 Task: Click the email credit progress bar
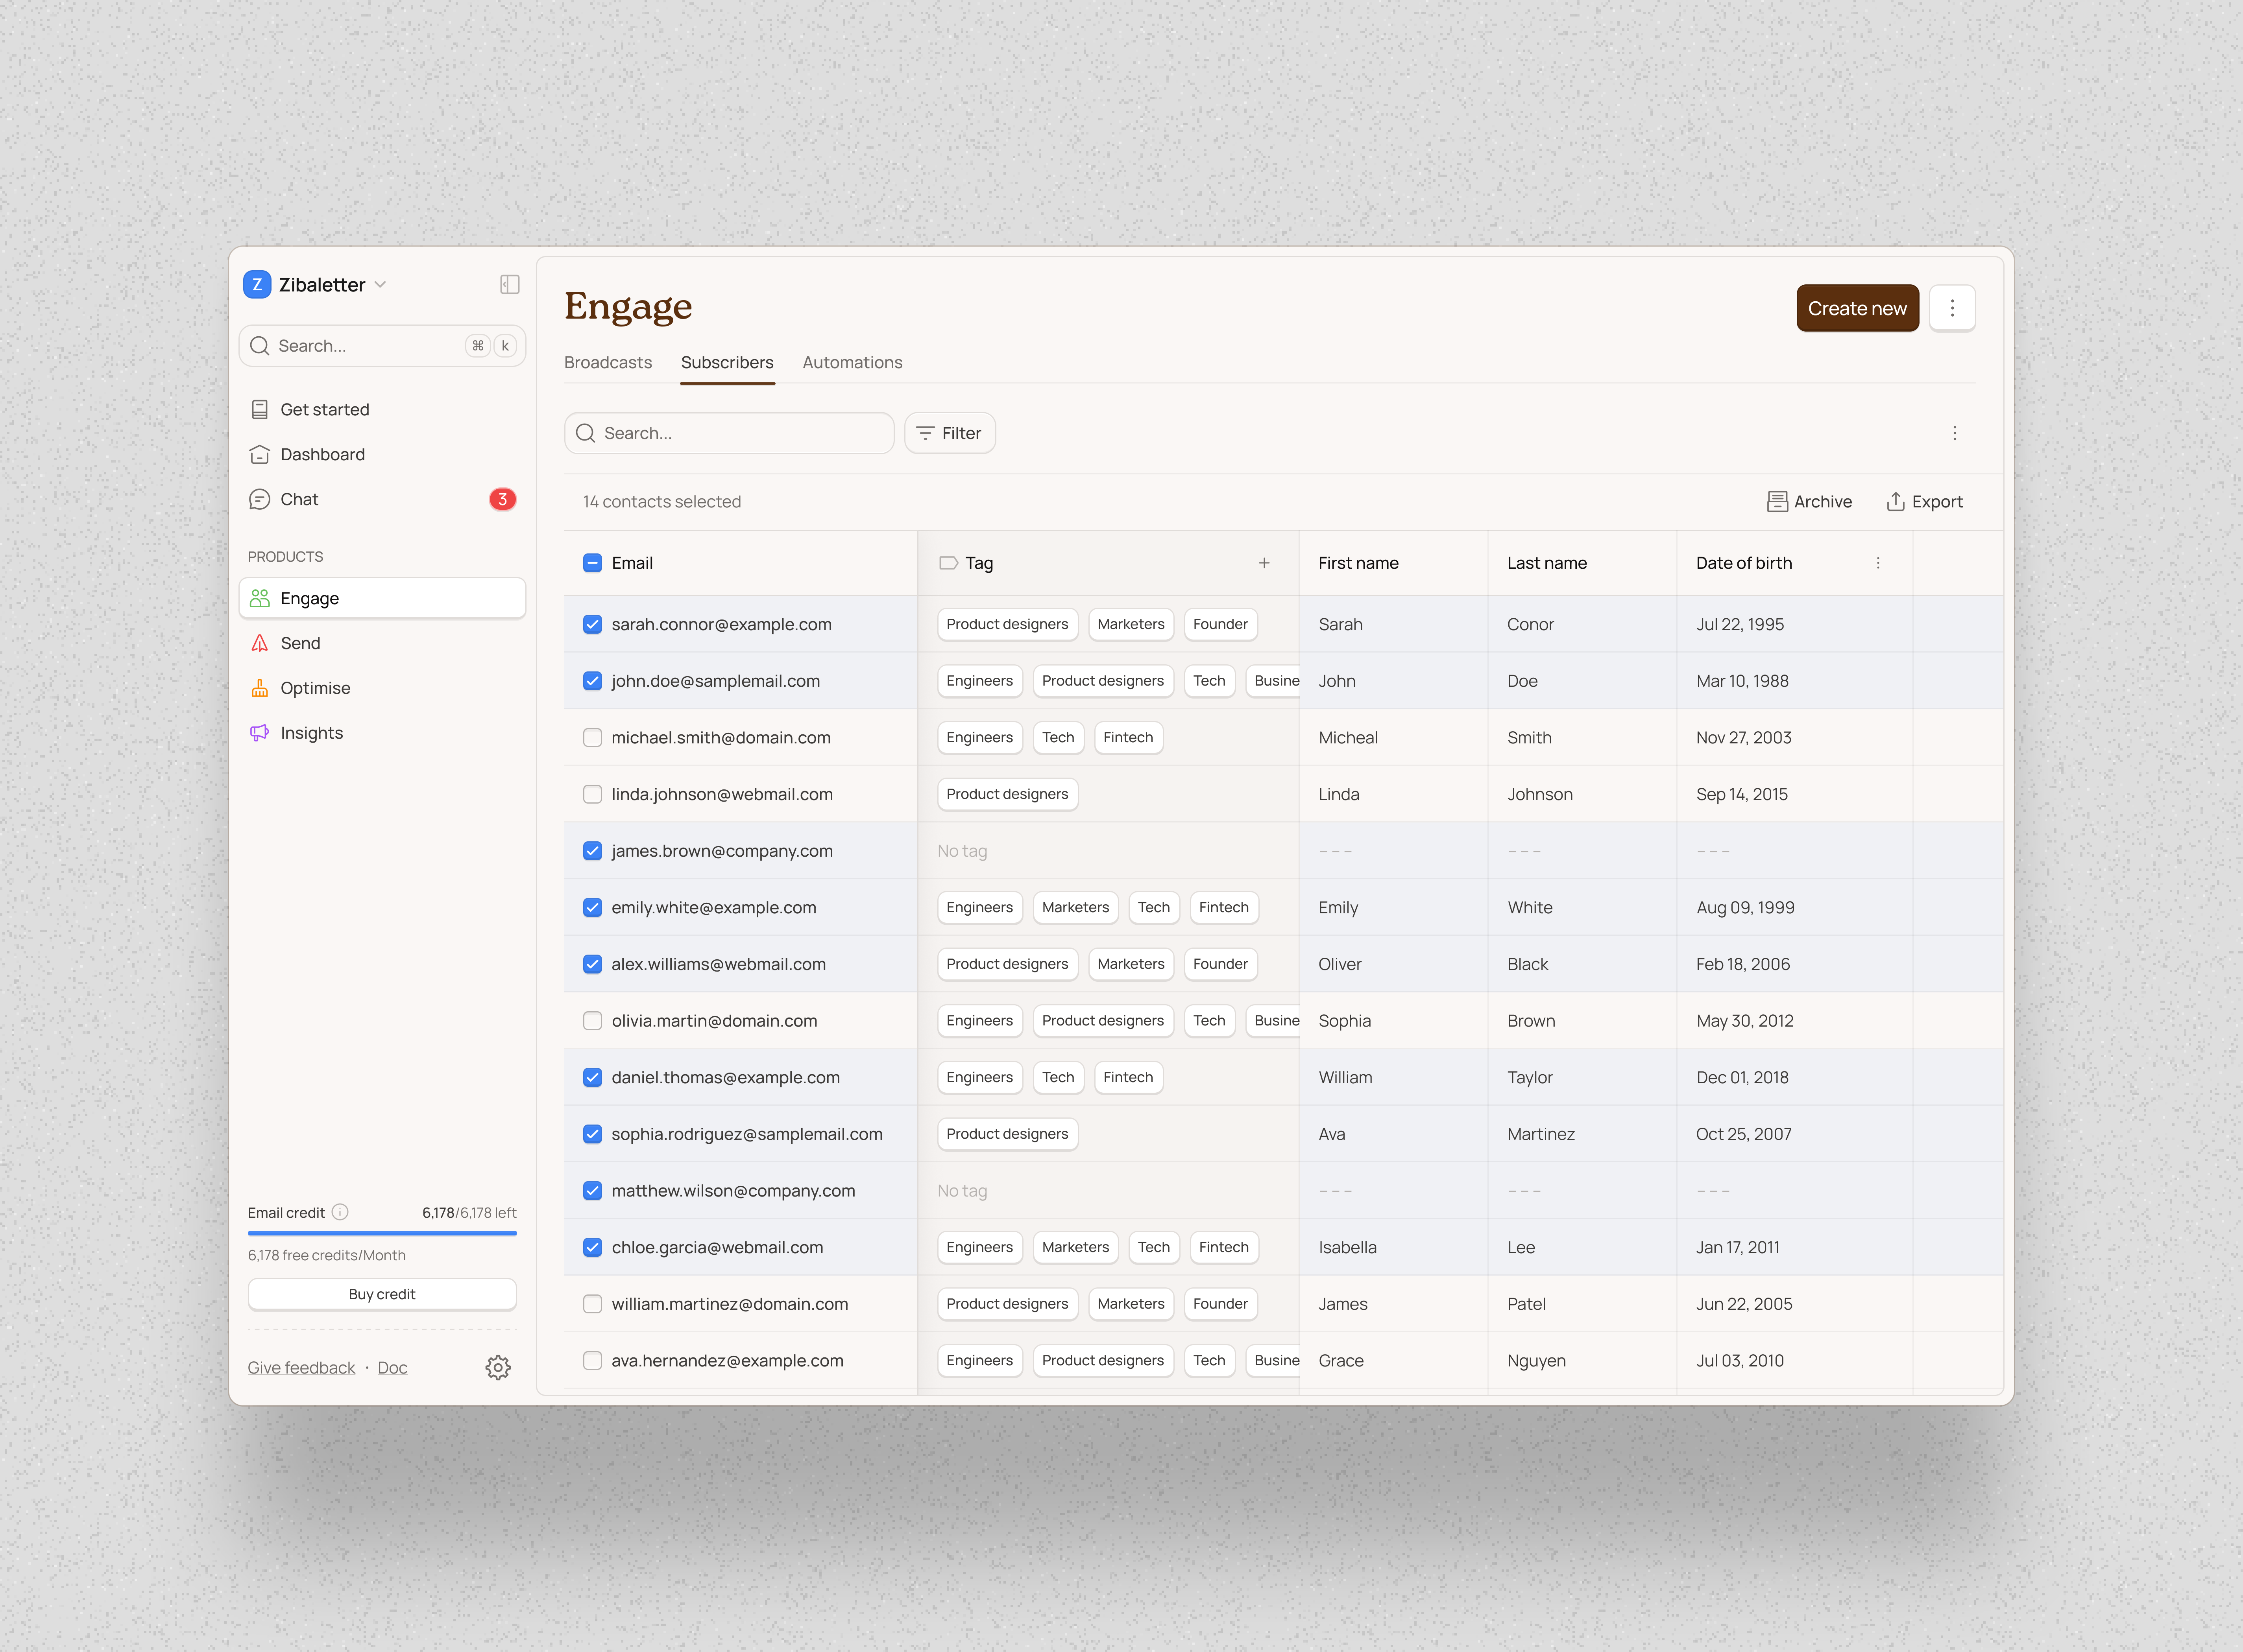tap(382, 1234)
